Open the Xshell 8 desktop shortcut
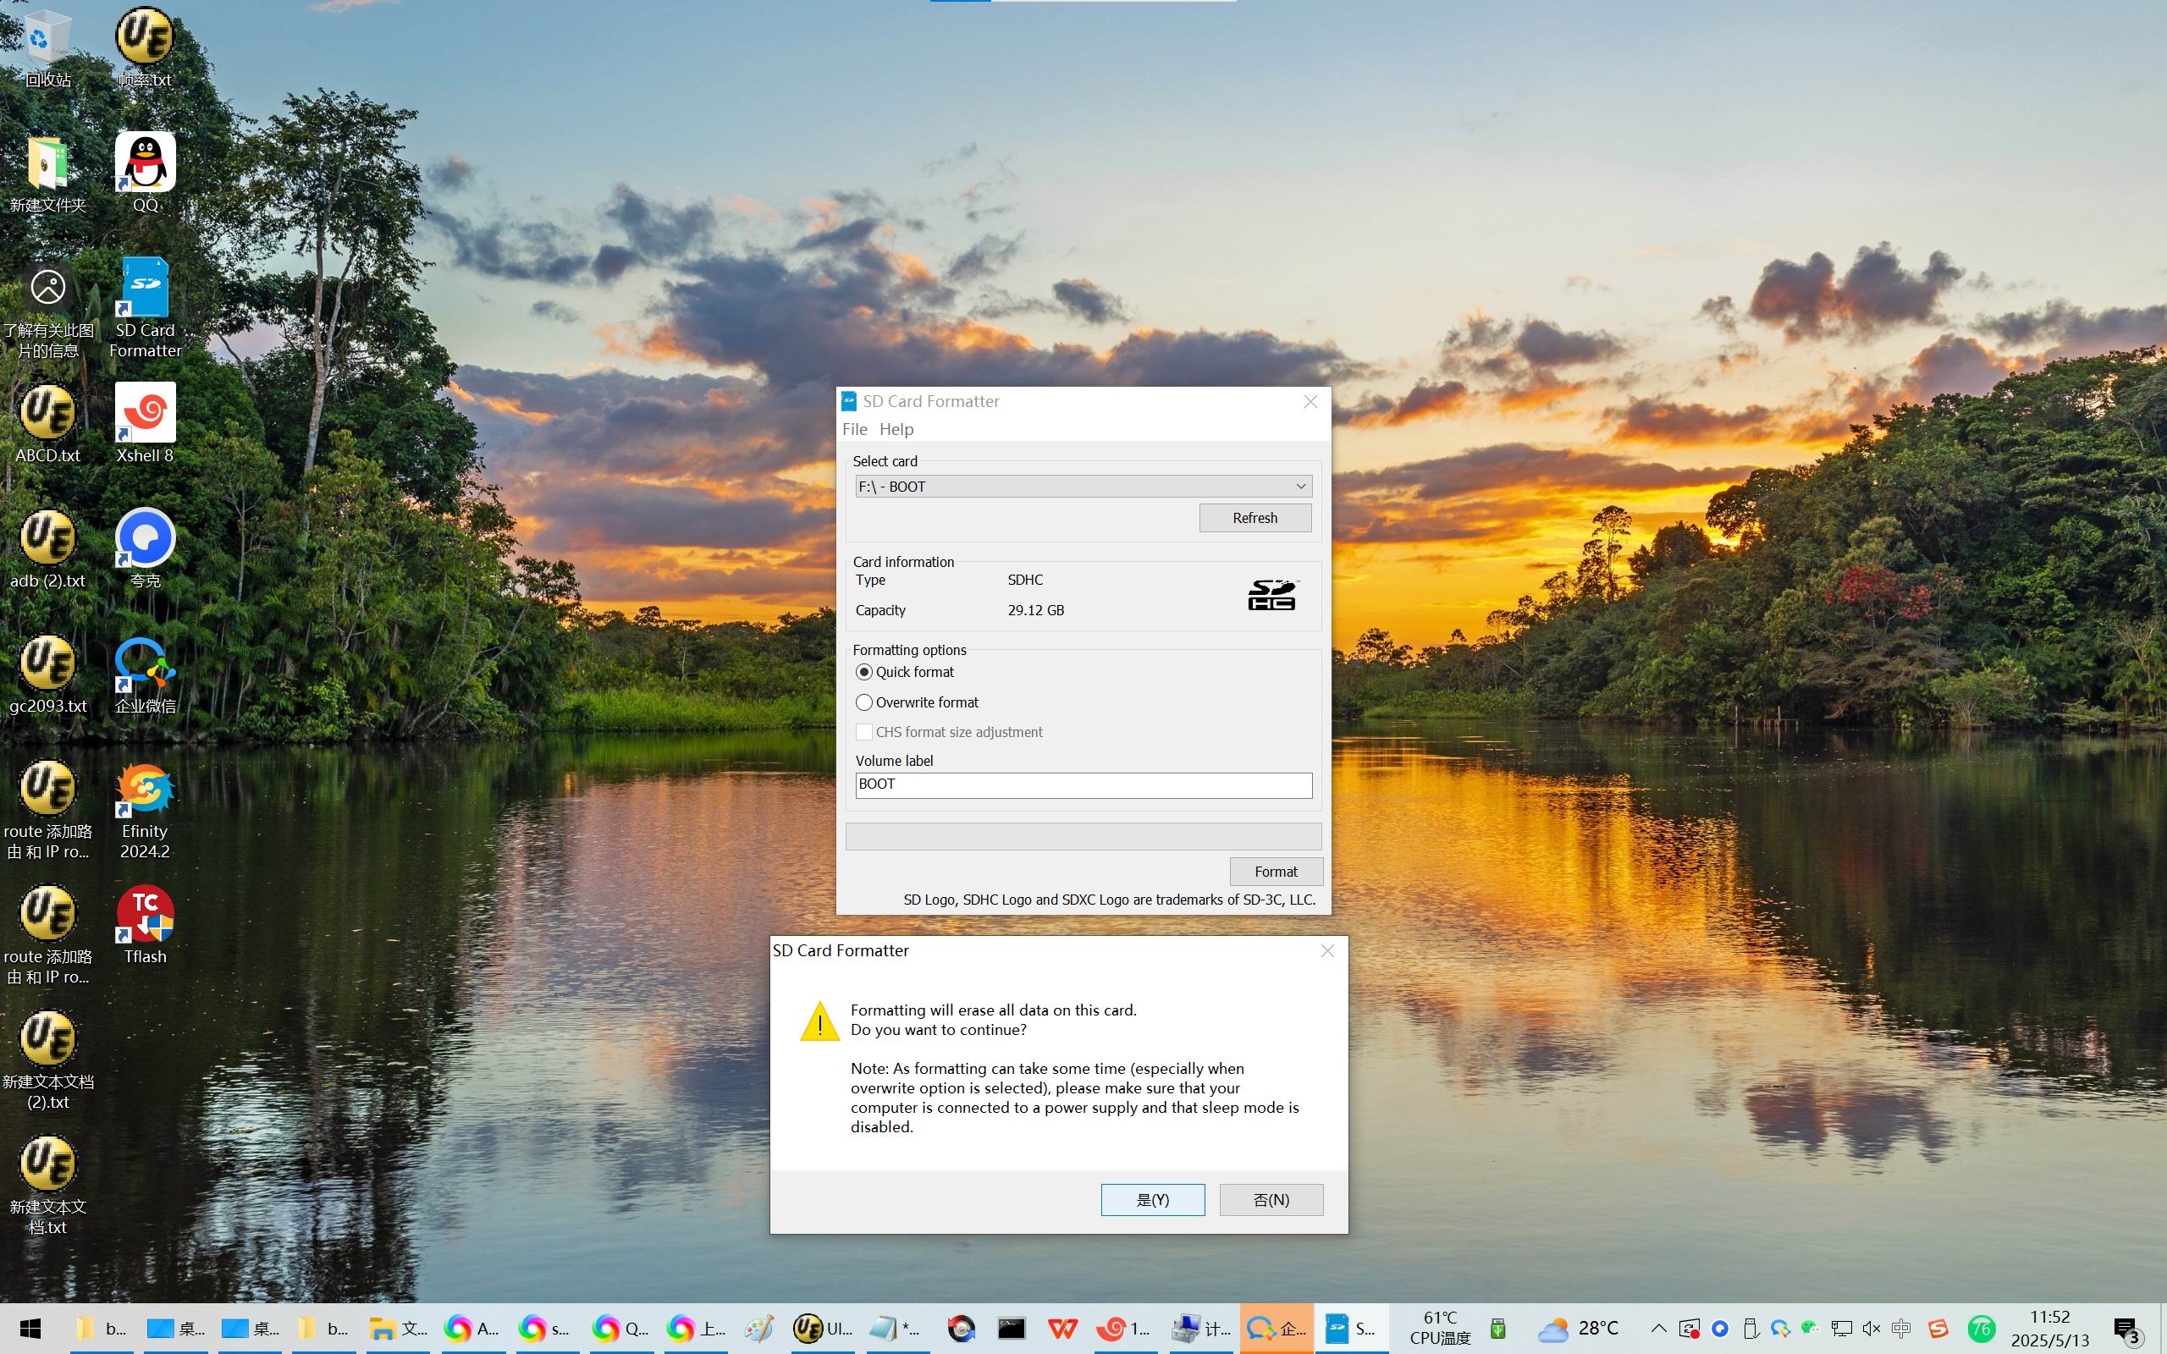2167x1354 pixels. click(144, 414)
